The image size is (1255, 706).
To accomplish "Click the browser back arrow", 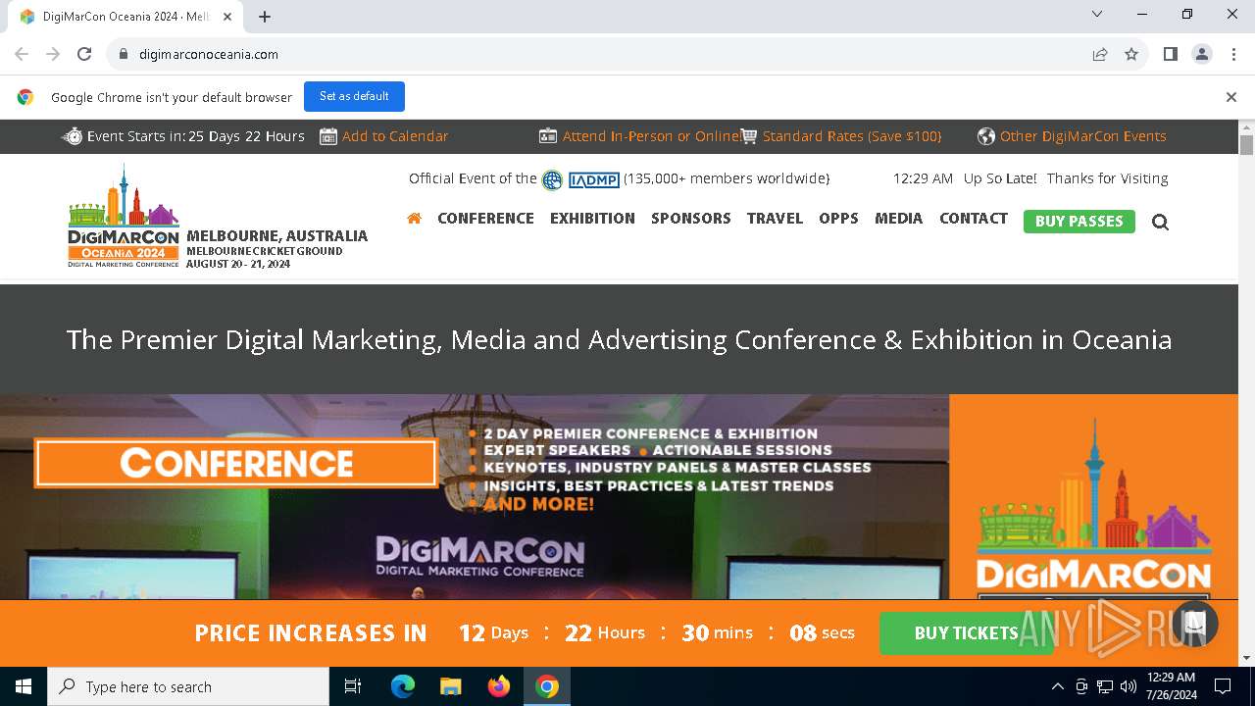I will pyautogui.click(x=22, y=54).
